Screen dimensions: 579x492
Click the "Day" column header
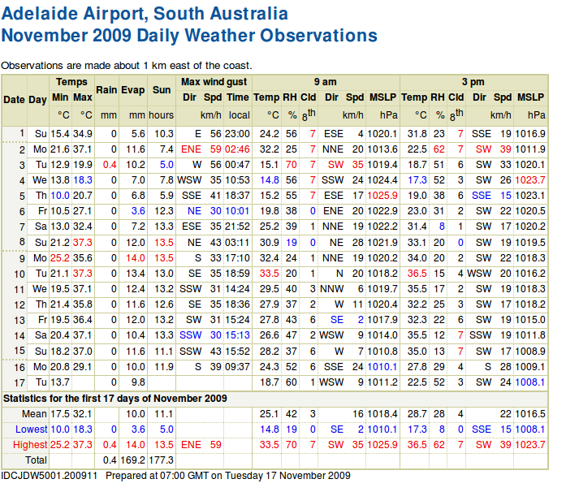(x=37, y=100)
